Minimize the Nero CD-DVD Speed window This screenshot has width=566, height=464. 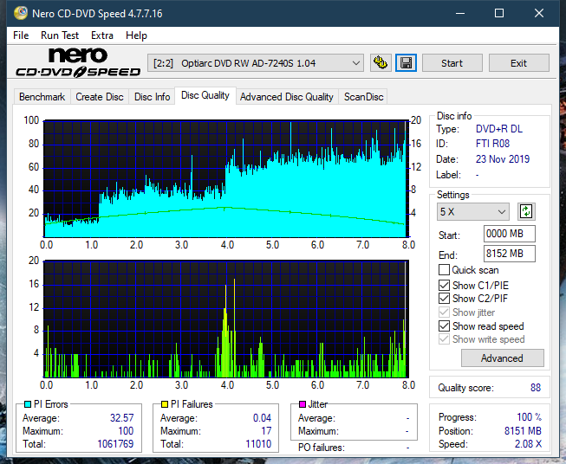click(x=460, y=13)
